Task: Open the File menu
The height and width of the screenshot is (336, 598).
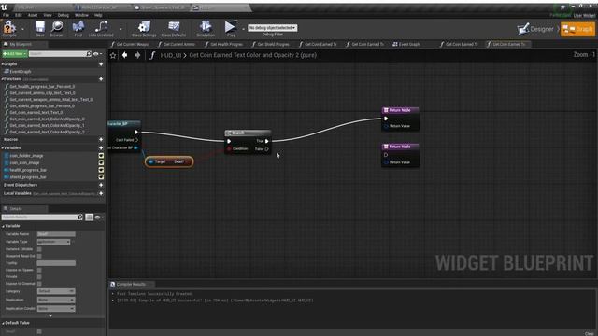Action: tap(7, 15)
